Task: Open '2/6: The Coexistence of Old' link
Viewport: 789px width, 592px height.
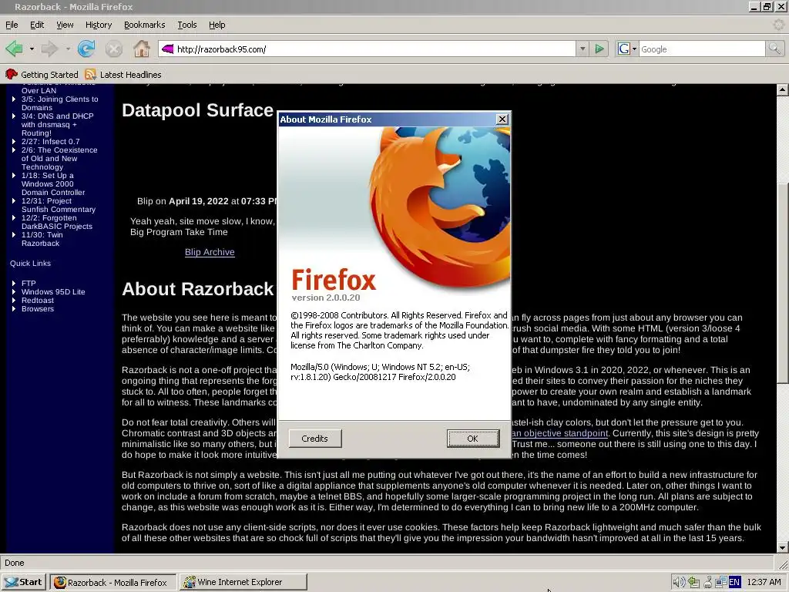Action: point(59,159)
